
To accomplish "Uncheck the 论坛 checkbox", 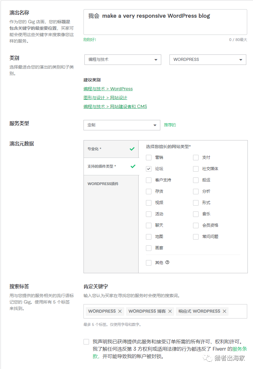I will click(x=149, y=169).
